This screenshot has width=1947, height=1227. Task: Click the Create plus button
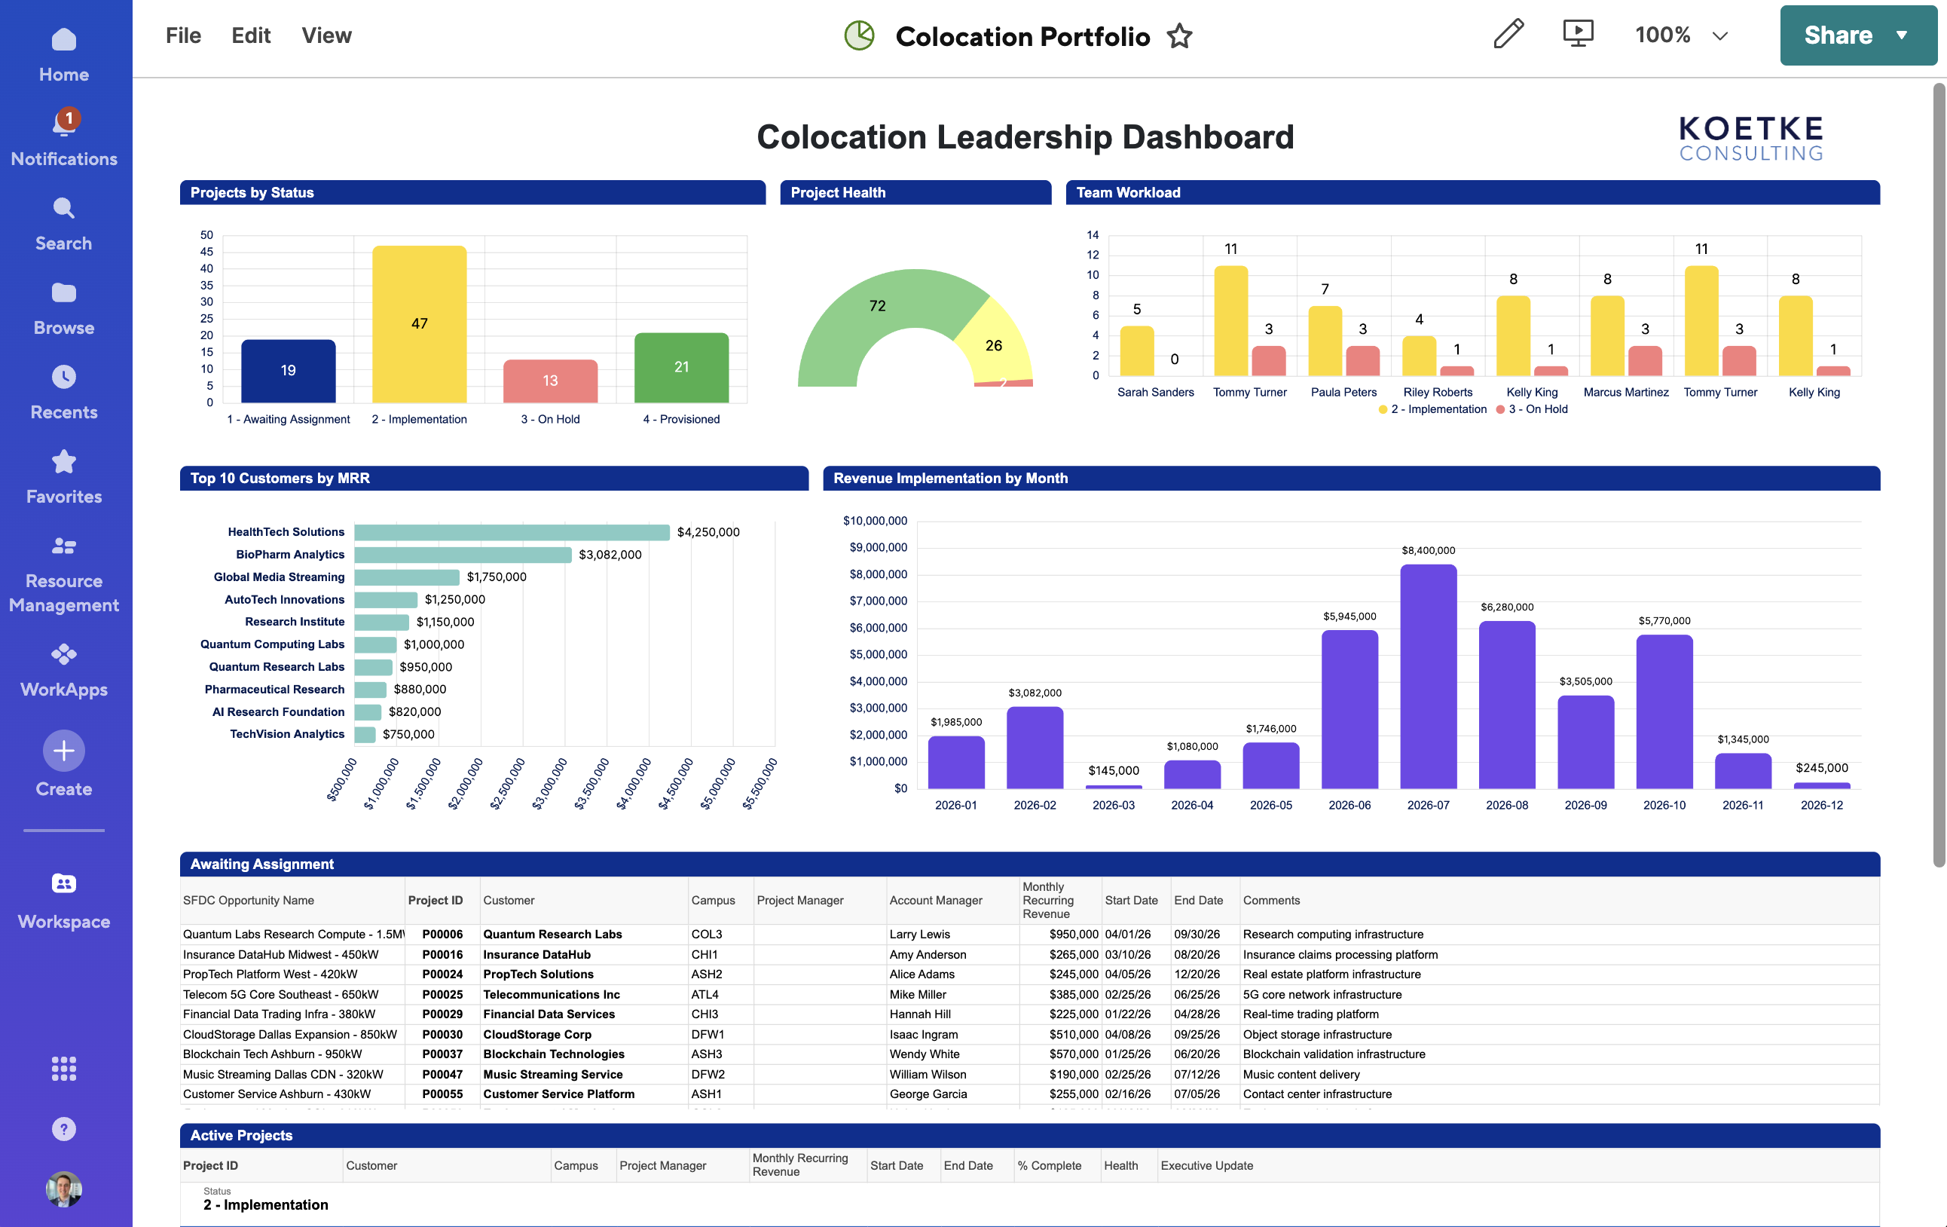pos(63,751)
